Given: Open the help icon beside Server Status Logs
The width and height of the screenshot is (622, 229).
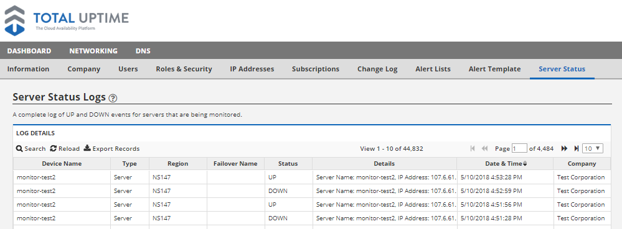Looking at the screenshot, I should click(x=113, y=98).
